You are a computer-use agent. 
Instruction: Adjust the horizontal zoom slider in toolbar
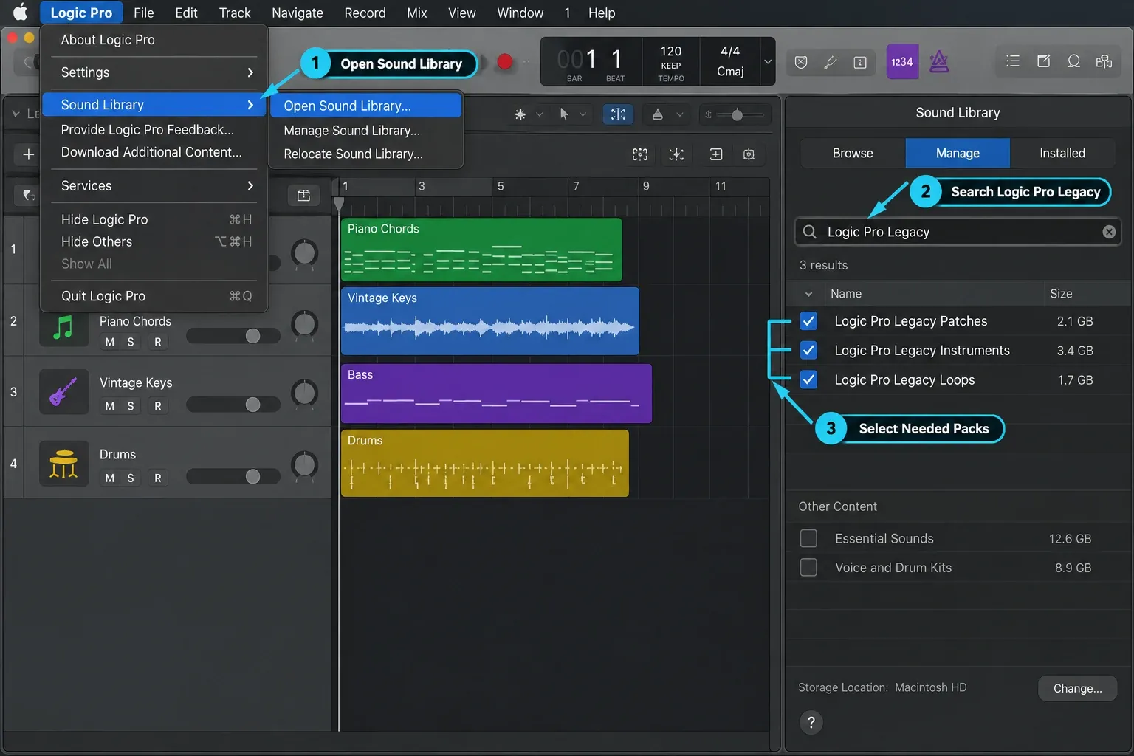pos(737,114)
